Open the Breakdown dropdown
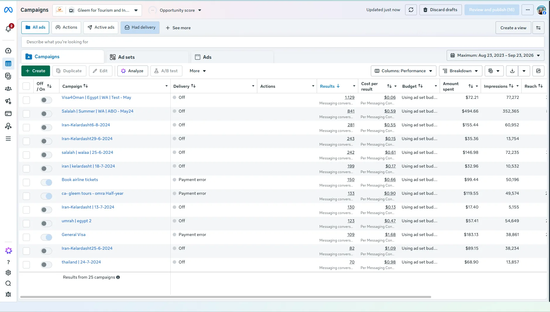Viewport: 550px width, 312px height. [460, 71]
